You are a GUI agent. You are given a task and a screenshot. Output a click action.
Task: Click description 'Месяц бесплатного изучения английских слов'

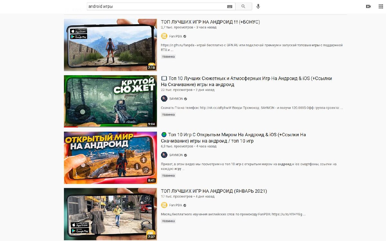coord(233,214)
